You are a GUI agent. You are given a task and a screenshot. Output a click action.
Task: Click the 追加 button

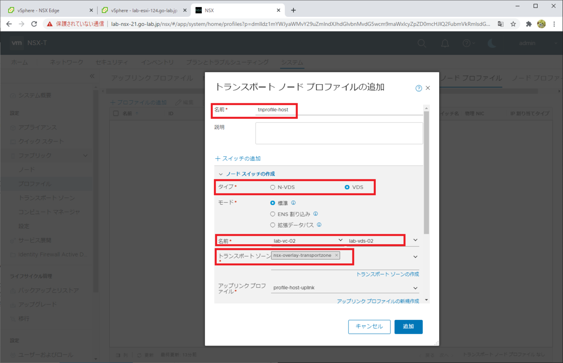(409, 326)
